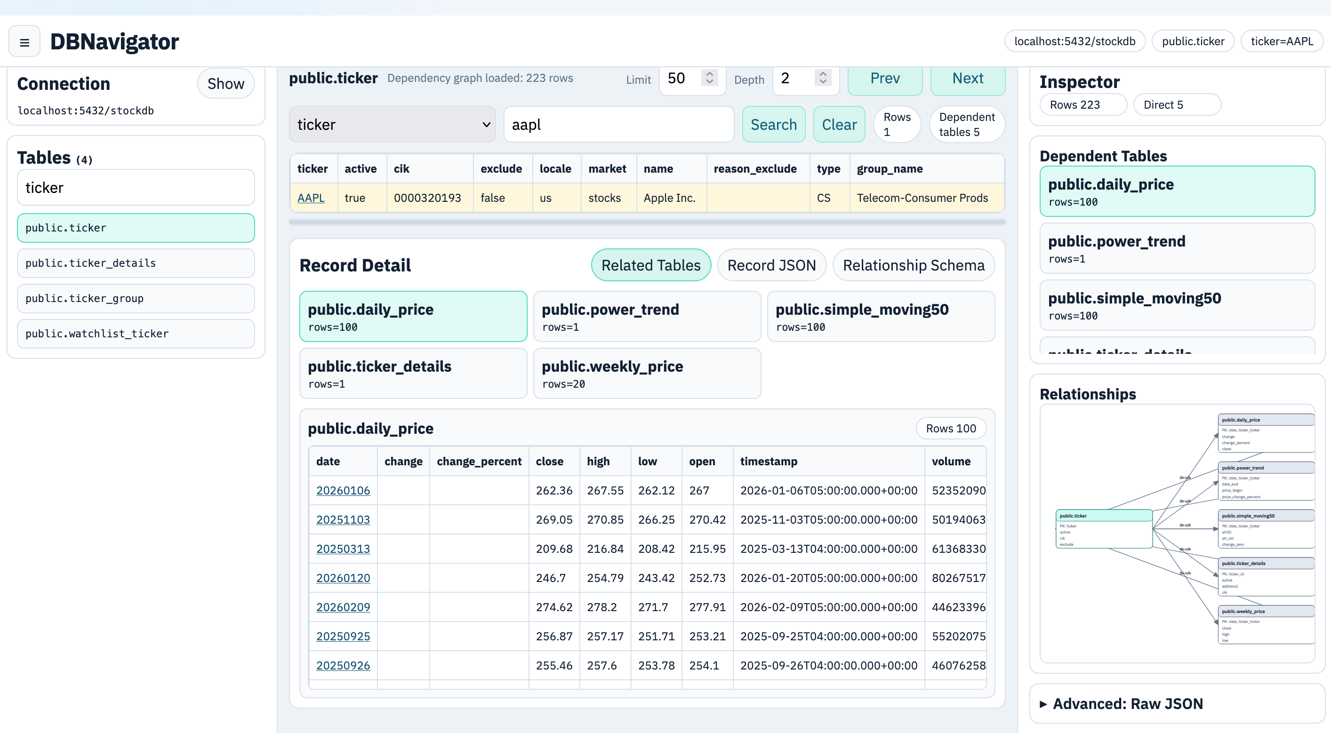
Task: Select the Related Tables tab
Action: point(650,265)
